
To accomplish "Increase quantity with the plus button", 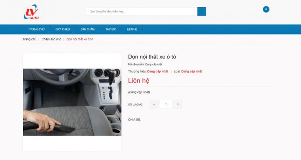I will (x=178, y=104).
